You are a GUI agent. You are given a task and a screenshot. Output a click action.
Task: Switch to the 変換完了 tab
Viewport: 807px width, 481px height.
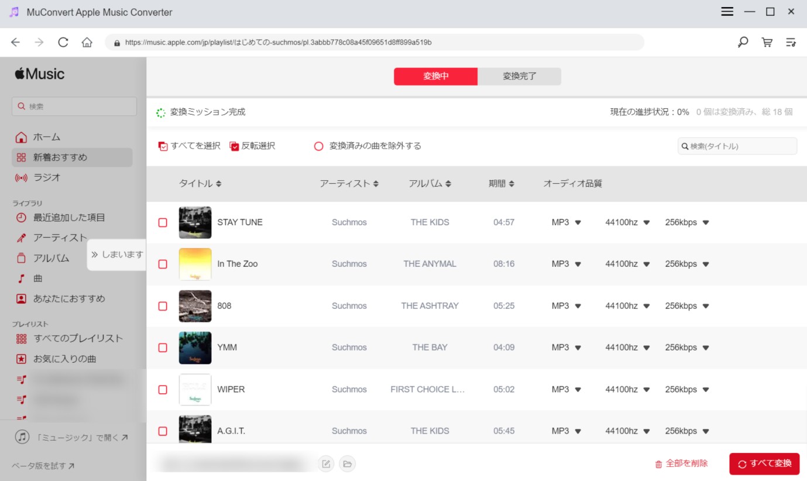pos(519,76)
